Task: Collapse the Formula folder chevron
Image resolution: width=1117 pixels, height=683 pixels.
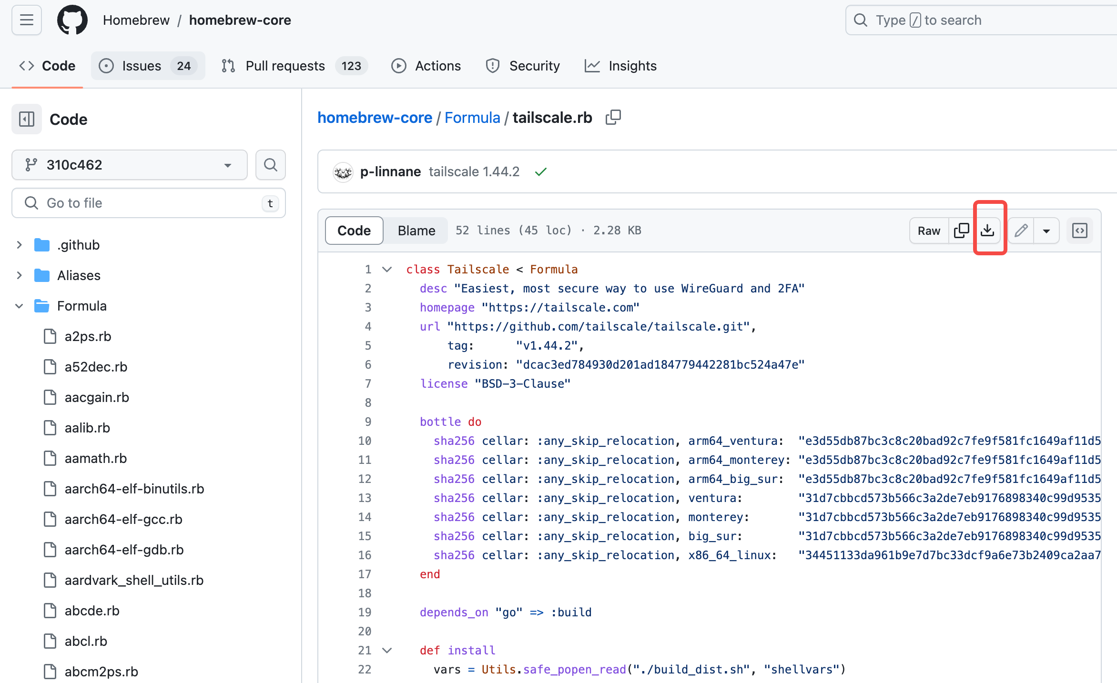Action: pyautogui.click(x=19, y=306)
